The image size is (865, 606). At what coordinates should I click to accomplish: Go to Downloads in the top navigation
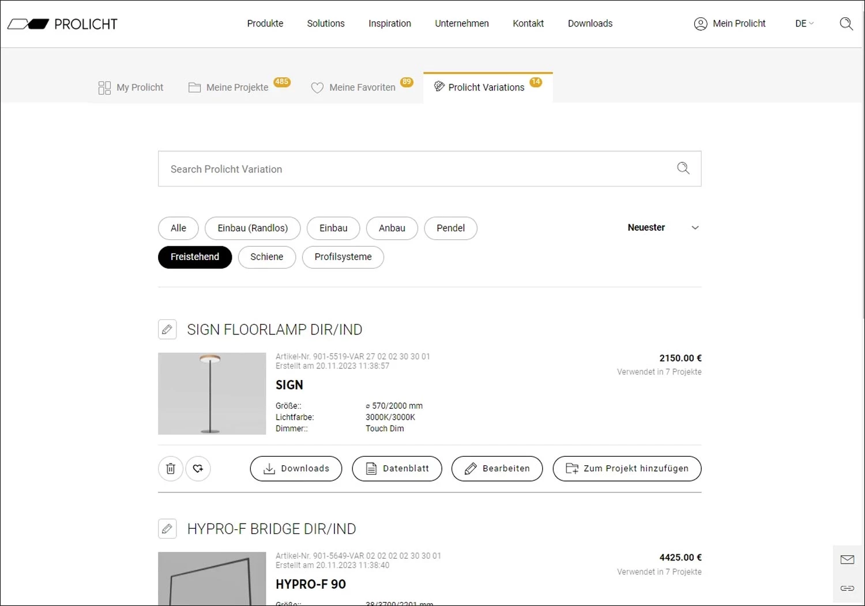click(x=590, y=24)
